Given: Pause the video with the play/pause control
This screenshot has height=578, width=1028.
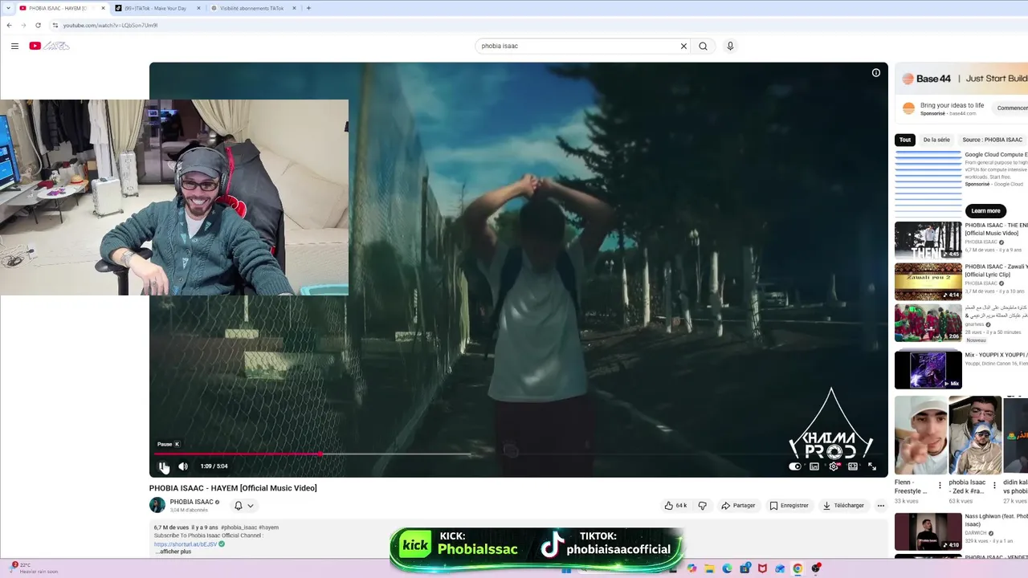Looking at the screenshot, I should [164, 466].
